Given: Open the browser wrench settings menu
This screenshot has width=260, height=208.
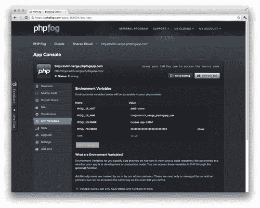Looking at the screenshot, I should coord(245,18).
